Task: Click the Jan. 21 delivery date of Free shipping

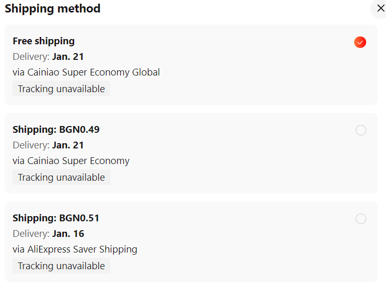Action: click(x=68, y=57)
